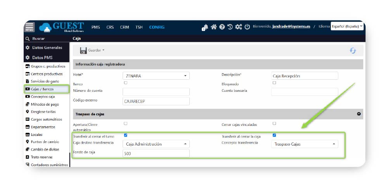The height and width of the screenshot is (187, 388).
Task: Click the Fondo de caja field
Action: coord(156,153)
